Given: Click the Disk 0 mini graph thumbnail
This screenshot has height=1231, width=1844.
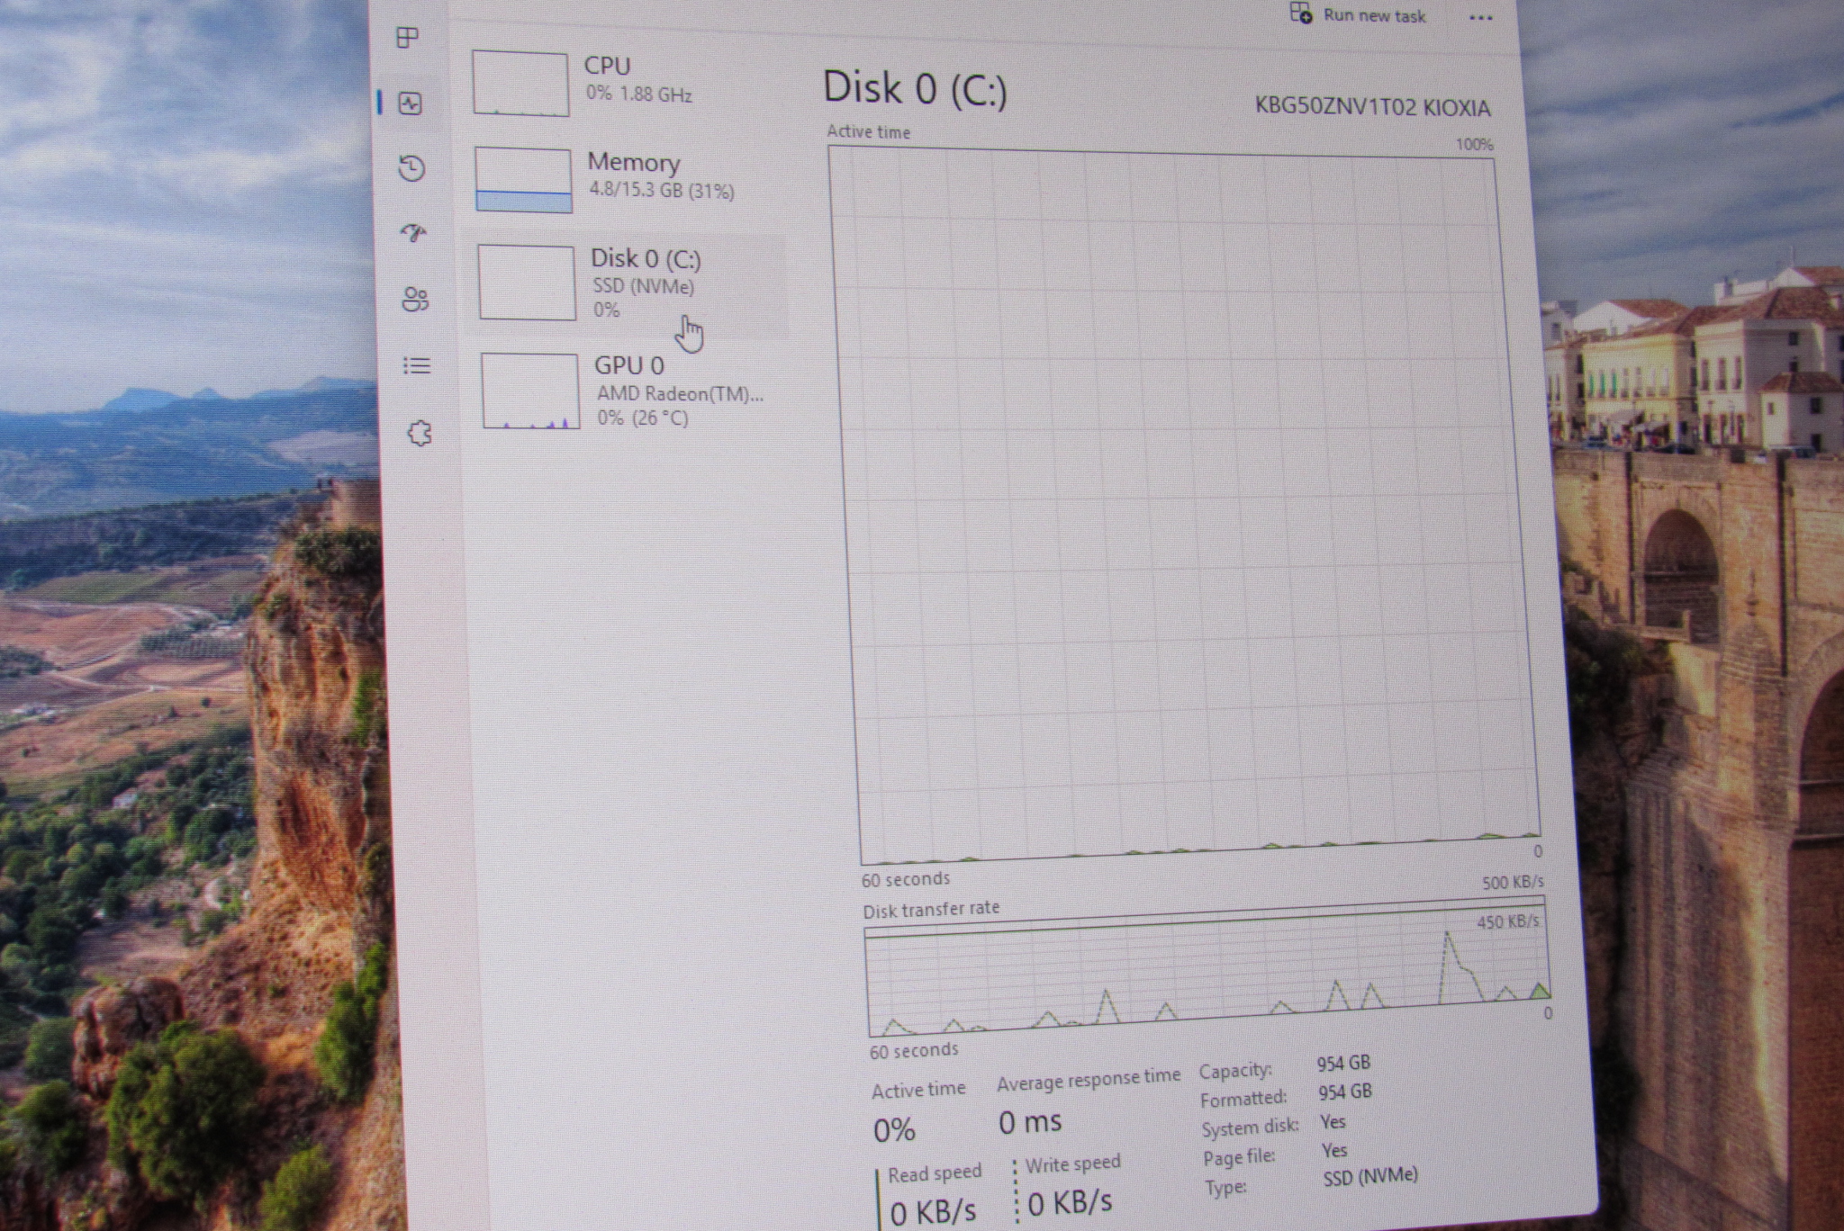Looking at the screenshot, I should click(527, 283).
